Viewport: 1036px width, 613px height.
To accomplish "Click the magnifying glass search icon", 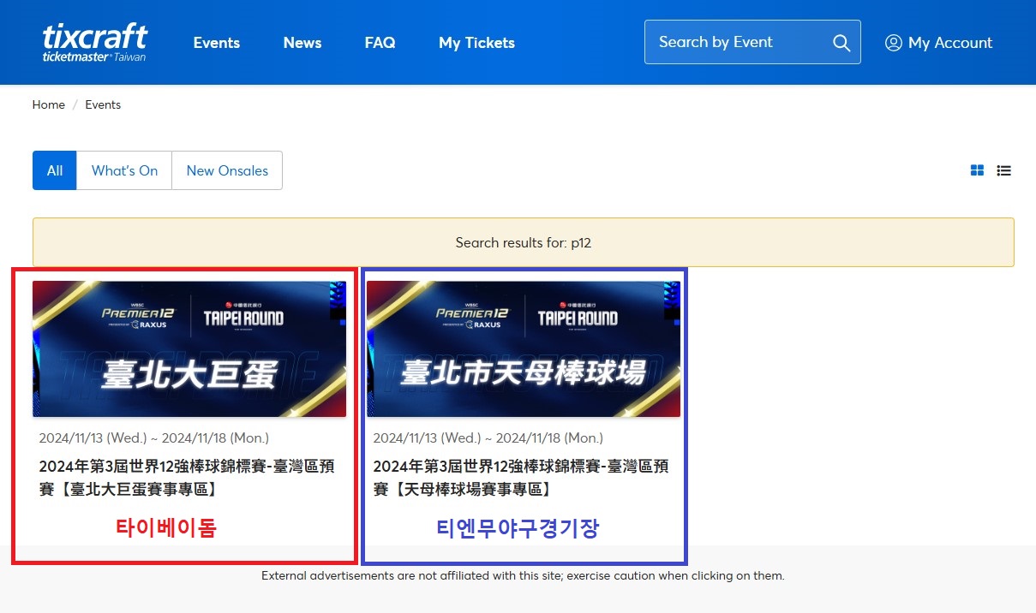I will (841, 43).
